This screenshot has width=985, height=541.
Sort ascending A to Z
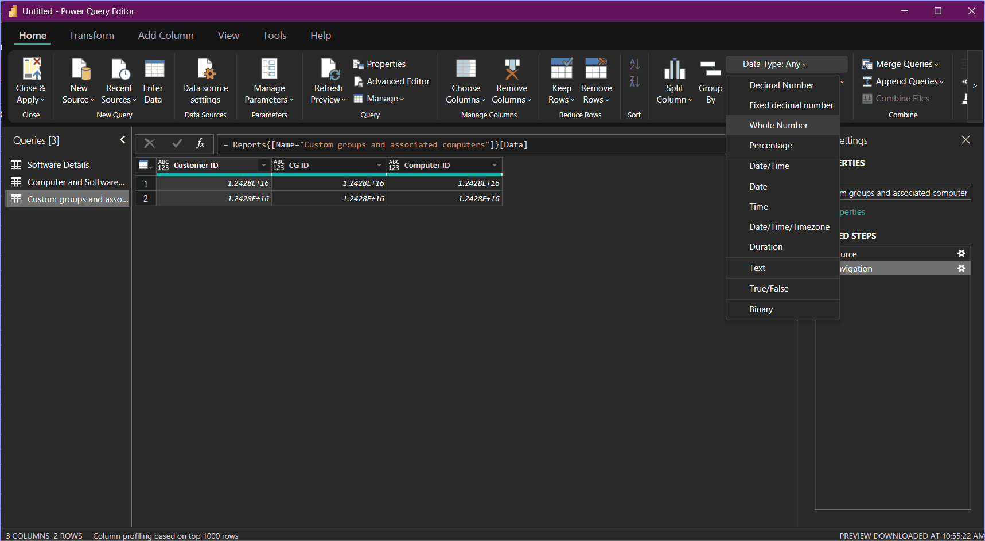point(634,64)
